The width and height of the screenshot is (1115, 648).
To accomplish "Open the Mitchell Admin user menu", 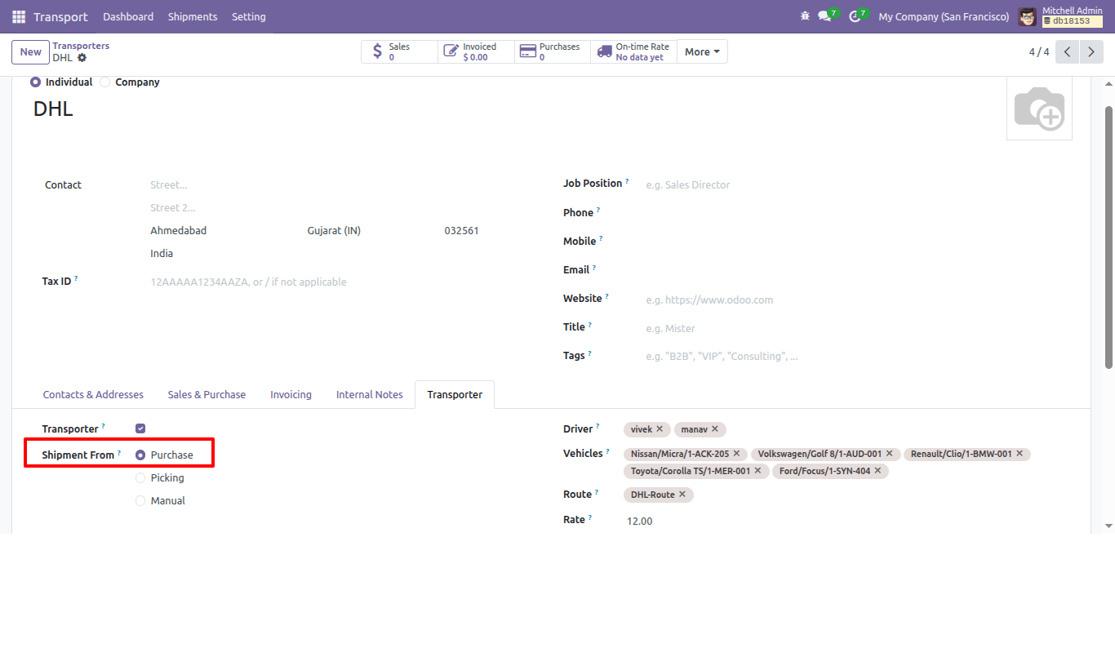I will point(1062,16).
